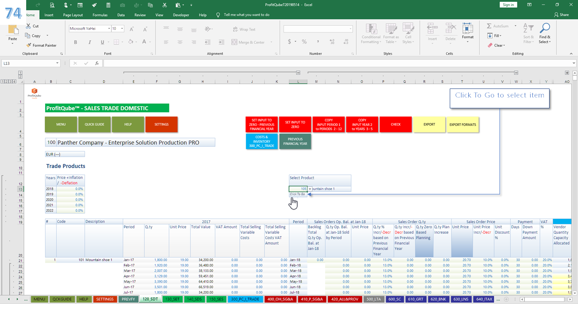Open the font size dropdown
The image size is (578, 325).
122,28
